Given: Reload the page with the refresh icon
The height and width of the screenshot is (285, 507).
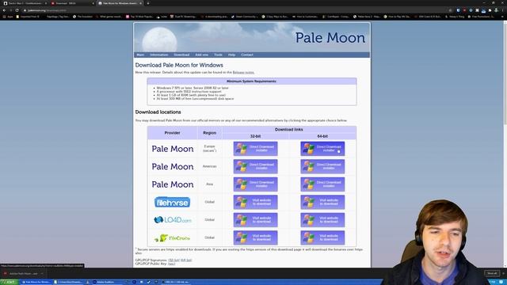Looking at the screenshot, I should tap(17, 10).
